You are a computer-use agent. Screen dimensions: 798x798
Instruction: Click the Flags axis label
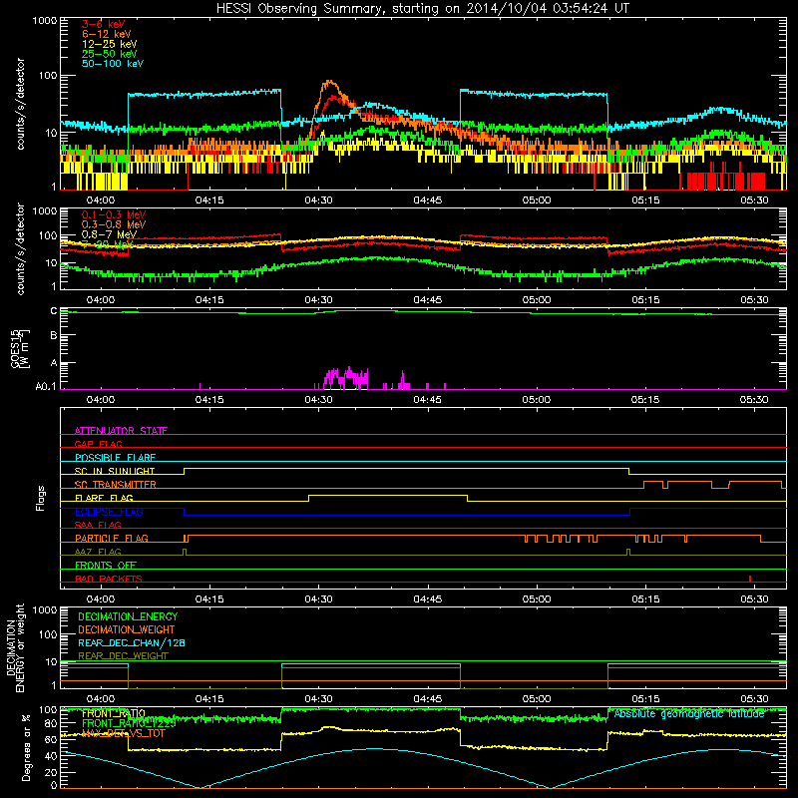41,498
